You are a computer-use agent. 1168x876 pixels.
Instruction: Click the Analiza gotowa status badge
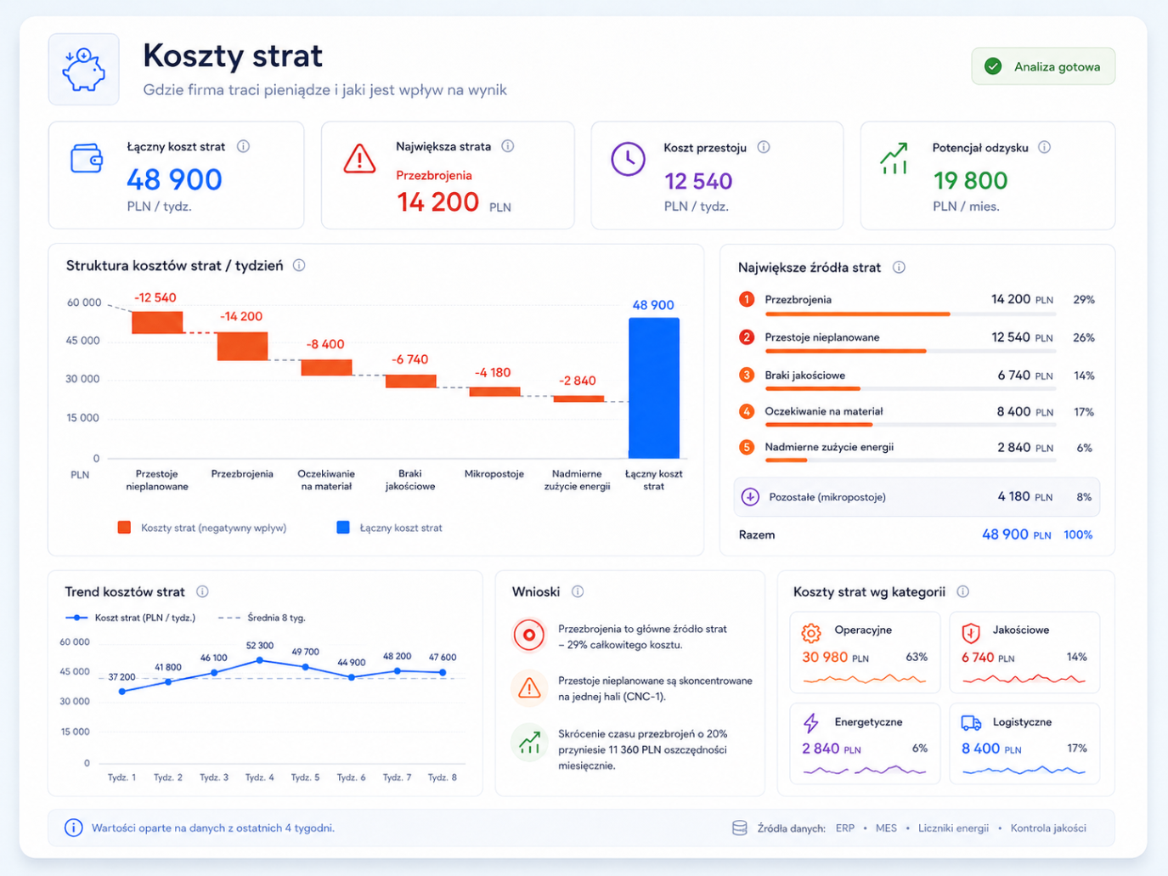click(x=1043, y=66)
